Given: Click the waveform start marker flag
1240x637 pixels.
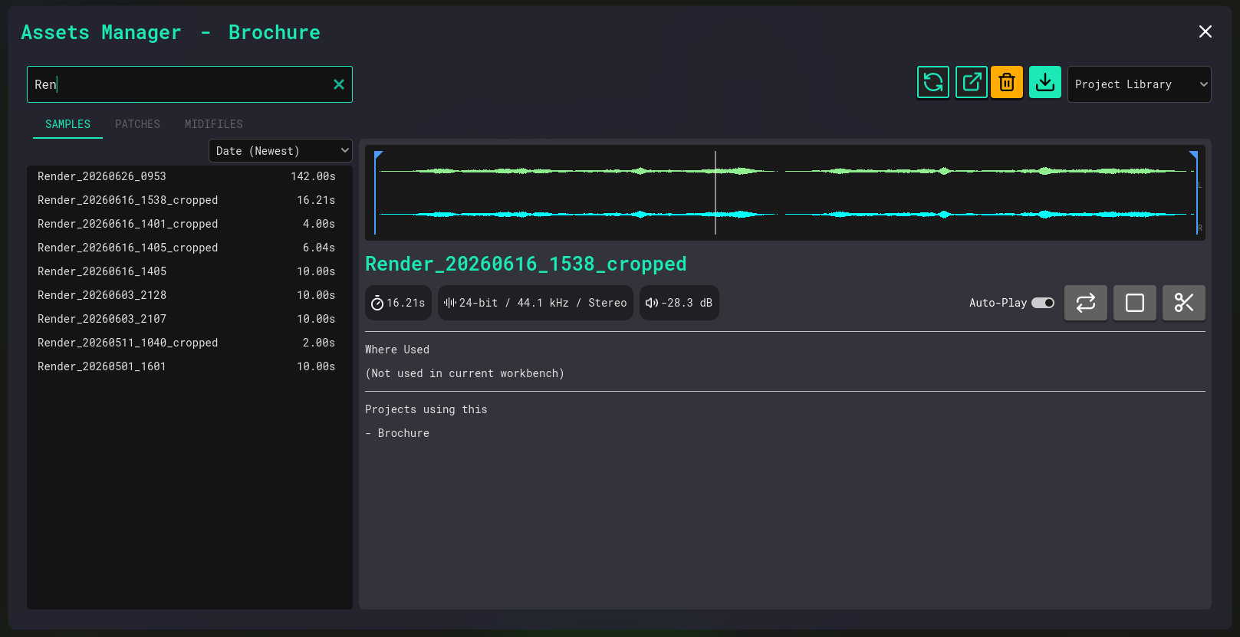Looking at the screenshot, I should pos(377,156).
